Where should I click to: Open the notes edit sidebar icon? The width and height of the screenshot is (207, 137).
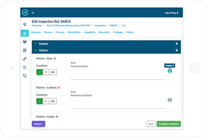25,50
